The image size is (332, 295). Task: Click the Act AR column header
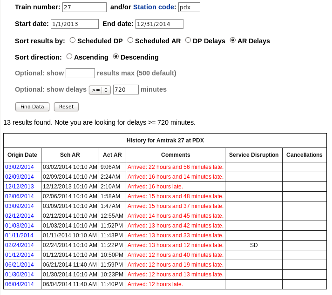pyautogui.click(x=112, y=155)
